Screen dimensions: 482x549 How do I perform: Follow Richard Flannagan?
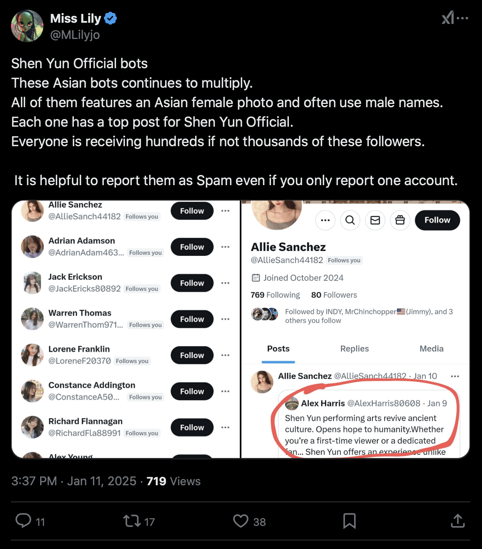[x=192, y=428]
